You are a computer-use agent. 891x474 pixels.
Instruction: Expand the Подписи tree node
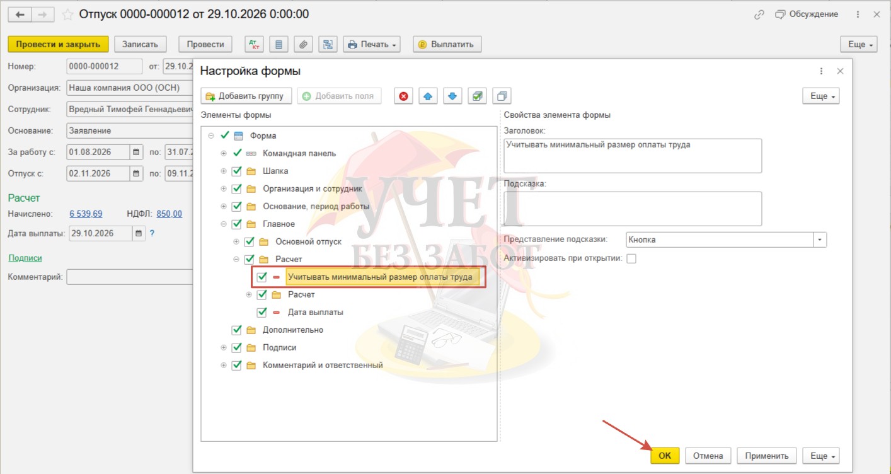point(224,347)
